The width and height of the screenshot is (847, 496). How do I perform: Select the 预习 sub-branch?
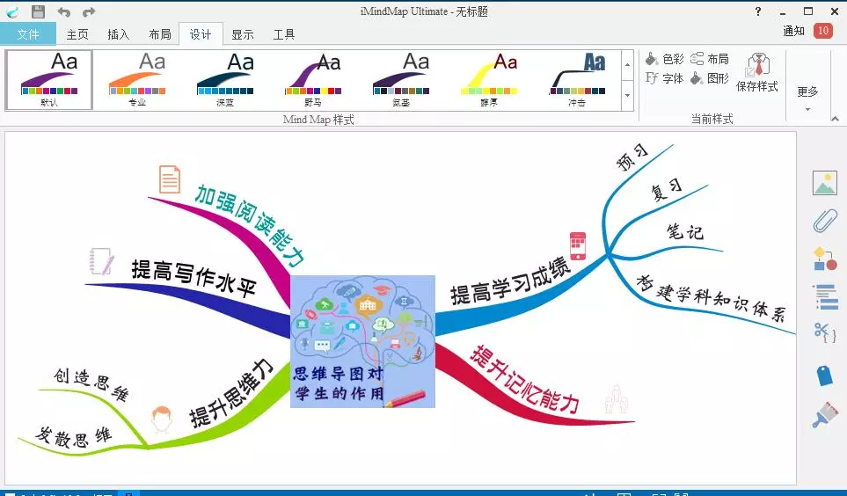[x=632, y=157]
